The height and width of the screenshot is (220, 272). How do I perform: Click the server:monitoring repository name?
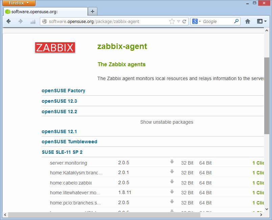coord(69,163)
